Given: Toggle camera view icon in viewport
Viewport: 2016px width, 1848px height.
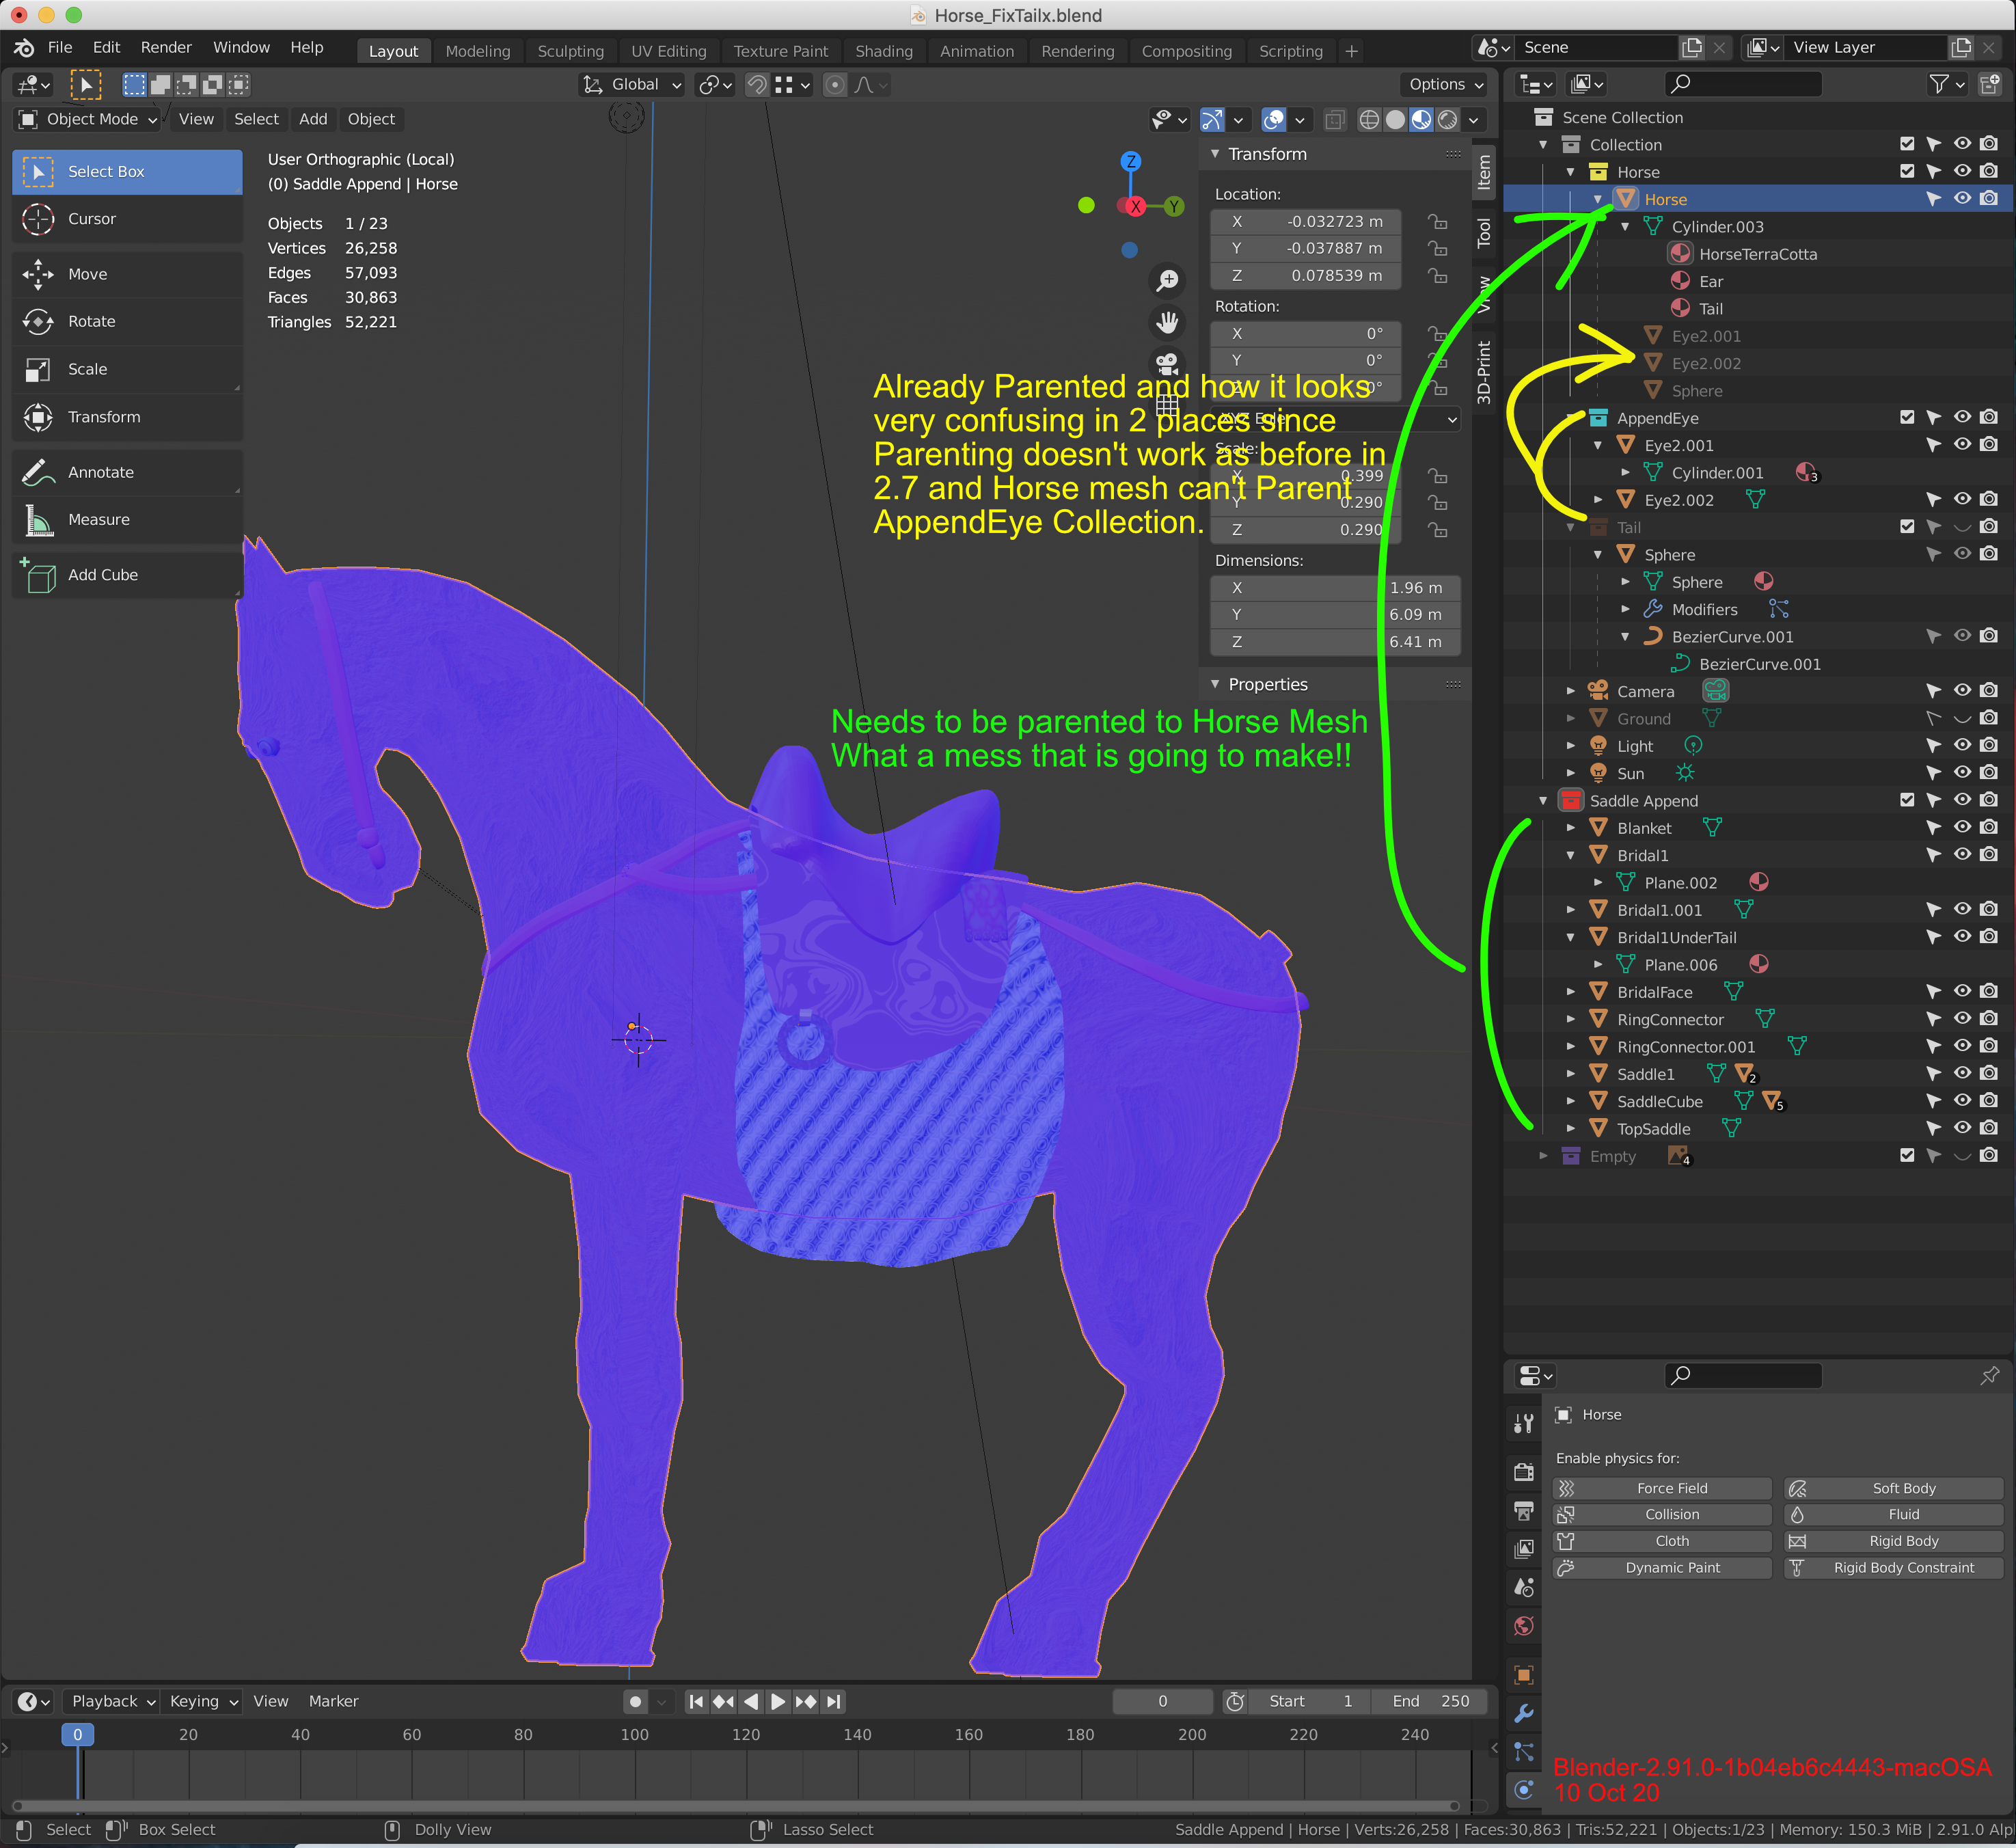Looking at the screenshot, I should pyautogui.click(x=1167, y=363).
